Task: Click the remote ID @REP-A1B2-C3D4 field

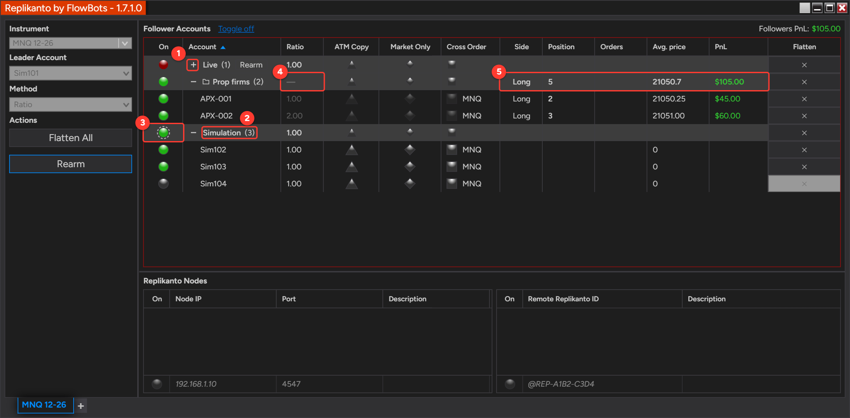Action: click(x=602, y=384)
